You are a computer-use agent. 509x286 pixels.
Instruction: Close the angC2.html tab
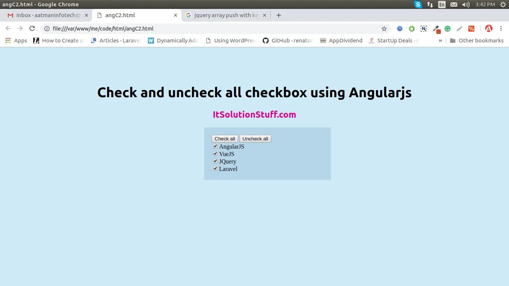click(x=176, y=15)
